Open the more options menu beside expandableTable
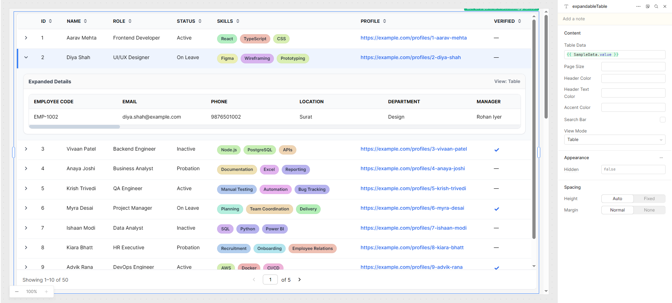This screenshot has height=303, width=672. [638, 6]
